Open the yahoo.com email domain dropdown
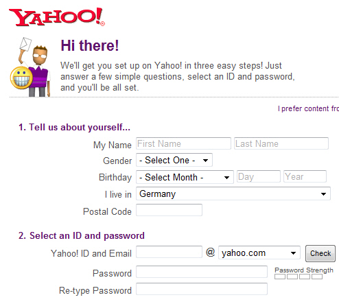Viewport: 339px width, 304px height. (259, 253)
